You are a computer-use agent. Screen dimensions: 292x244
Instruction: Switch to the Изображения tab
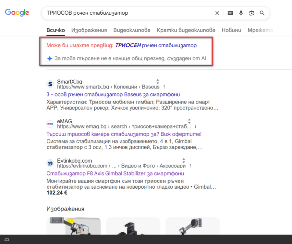click(89, 30)
